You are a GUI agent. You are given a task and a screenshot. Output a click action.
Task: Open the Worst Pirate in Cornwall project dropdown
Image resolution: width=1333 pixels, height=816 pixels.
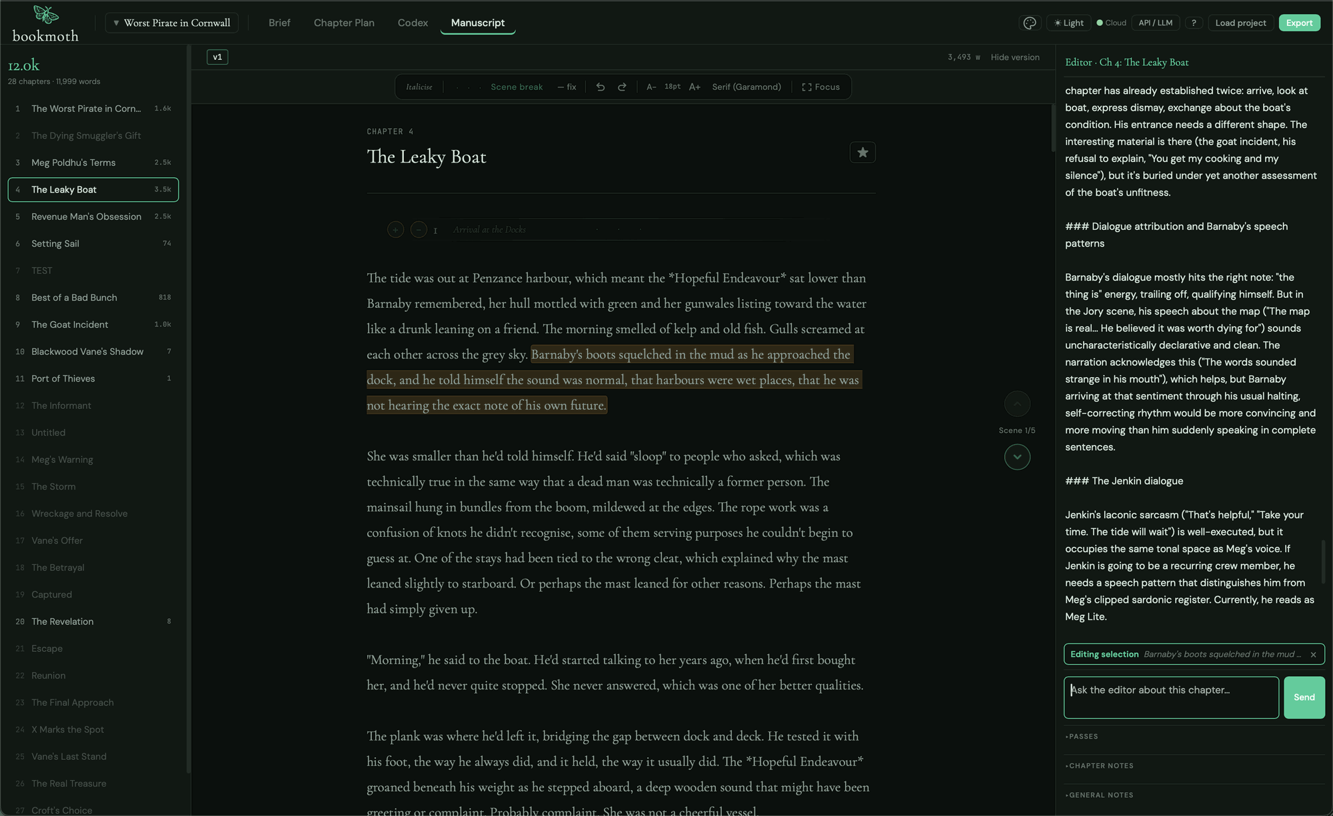tap(172, 23)
